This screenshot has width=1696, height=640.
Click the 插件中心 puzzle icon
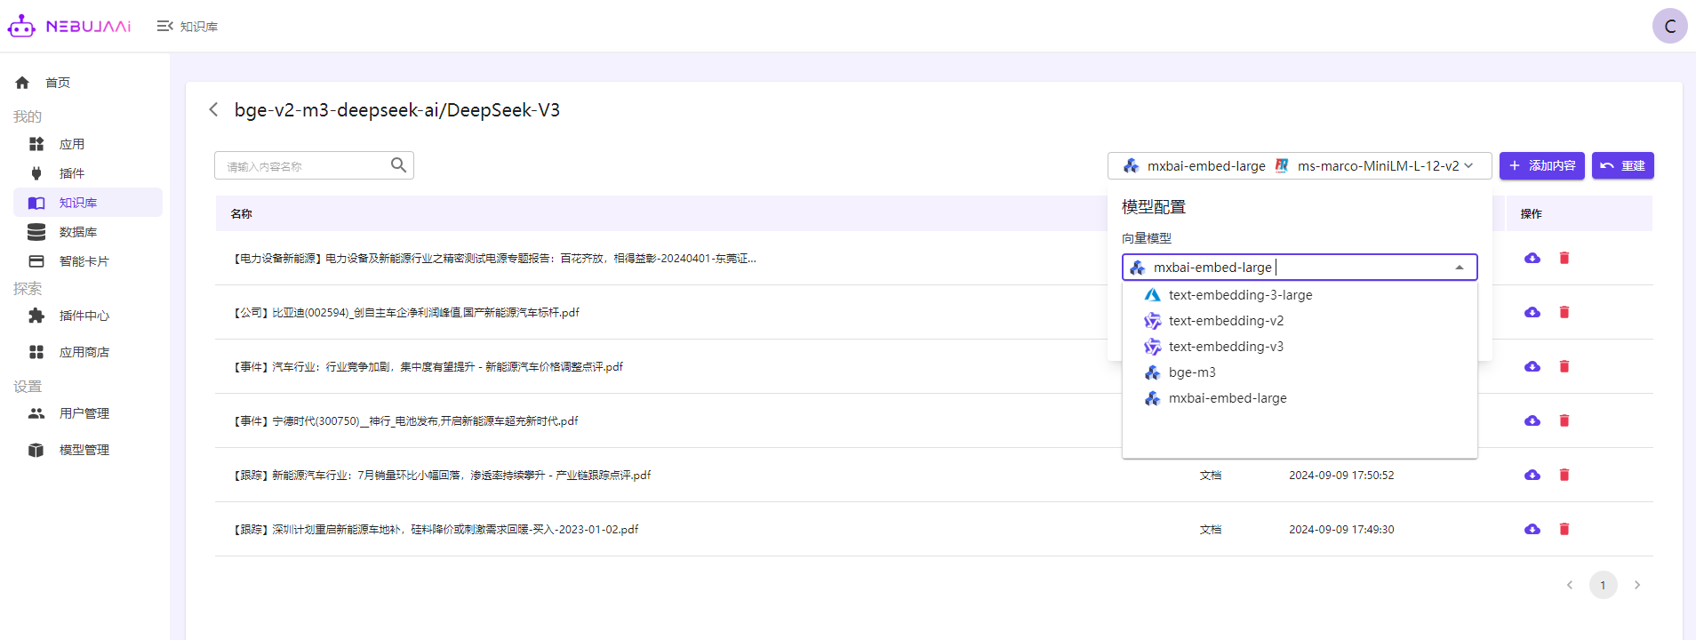(36, 316)
